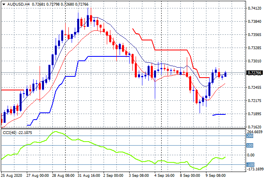Click the current price label 0.72766
Image resolution: width=264 pixels, height=180 pixels.
pyautogui.click(x=254, y=73)
